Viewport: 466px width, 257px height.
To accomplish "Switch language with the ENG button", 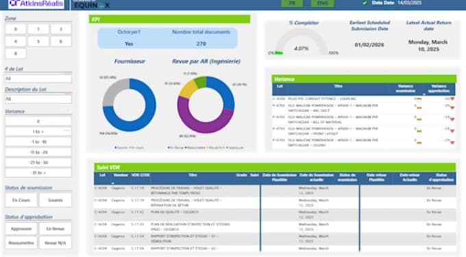I will coord(323,3).
